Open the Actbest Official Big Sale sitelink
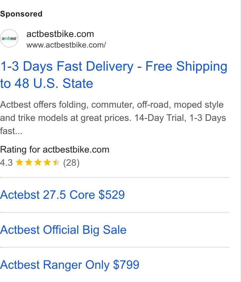Viewport: 241px width, 282px height. [63, 230]
